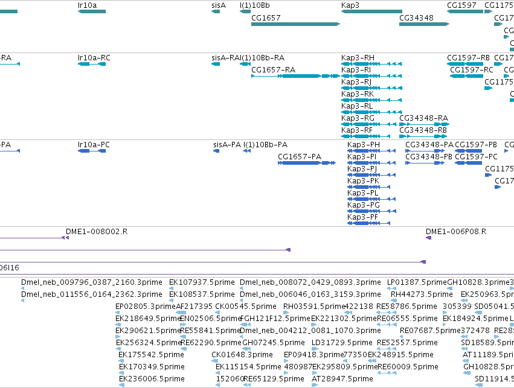Select EST LD31729.5prime
The height and width of the screenshot is (388, 514).
point(315,349)
